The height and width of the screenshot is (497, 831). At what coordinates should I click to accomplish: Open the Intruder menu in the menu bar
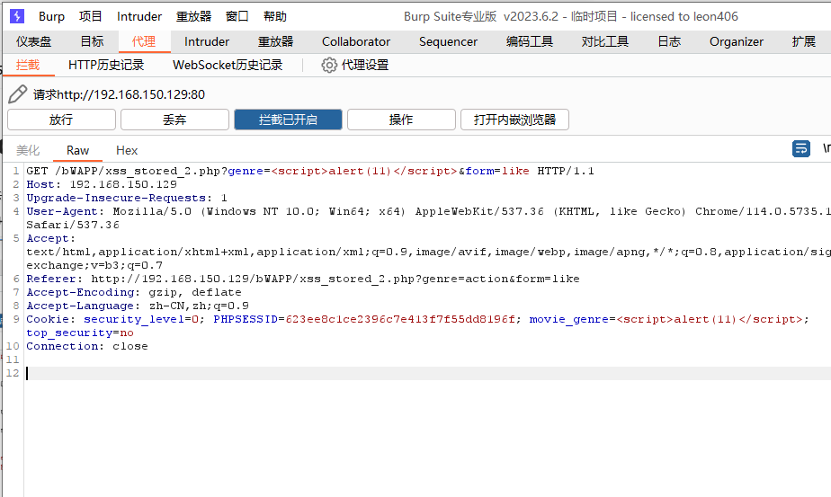pyautogui.click(x=139, y=16)
